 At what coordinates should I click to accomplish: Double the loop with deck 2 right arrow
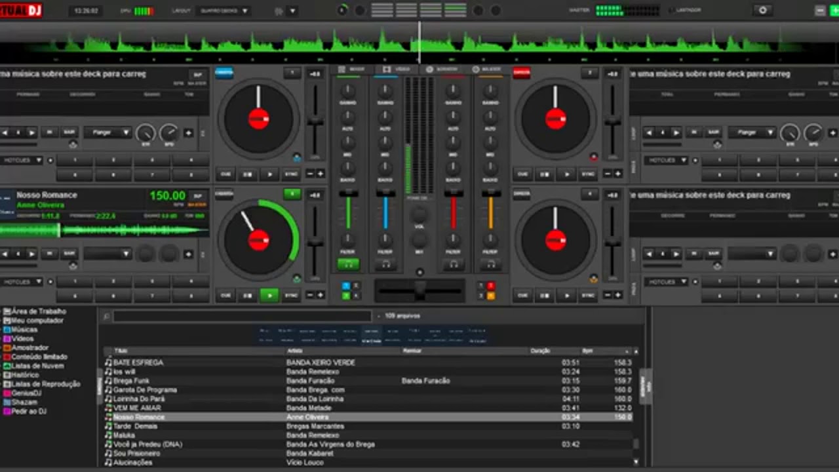(x=676, y=133)
